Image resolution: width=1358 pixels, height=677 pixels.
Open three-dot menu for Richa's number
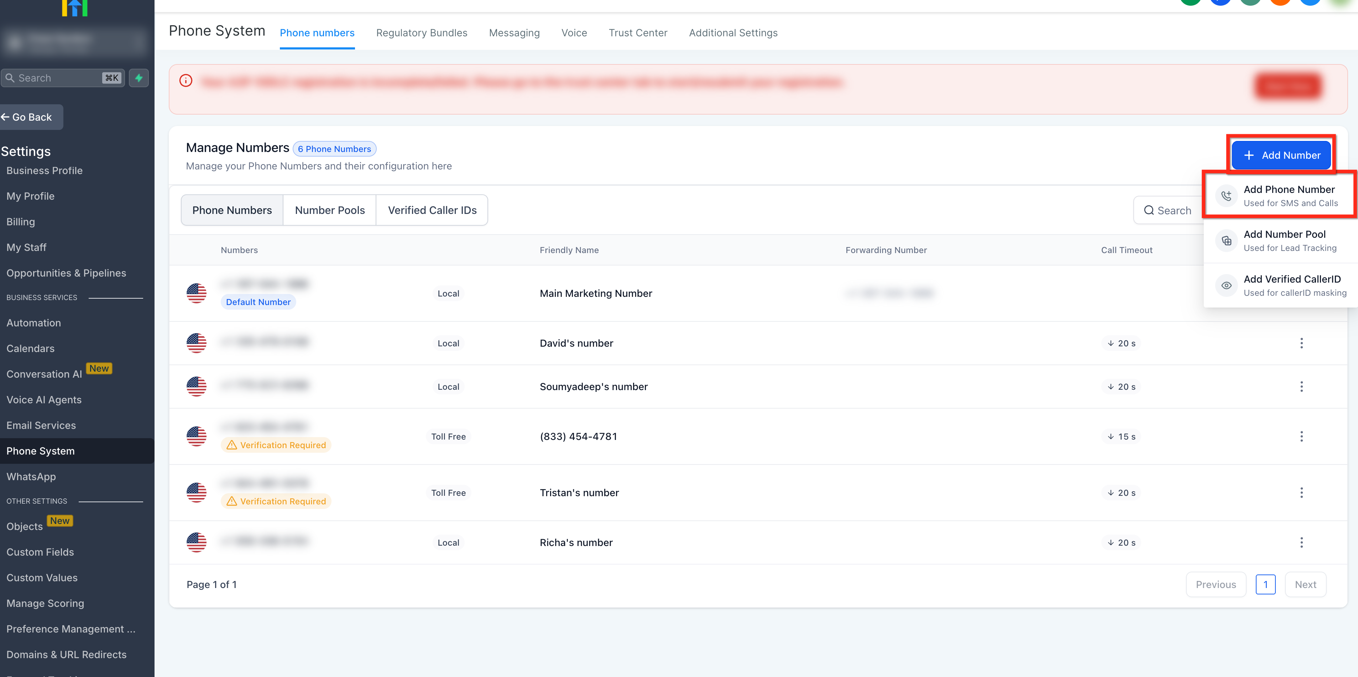[x=1301, y=543]
